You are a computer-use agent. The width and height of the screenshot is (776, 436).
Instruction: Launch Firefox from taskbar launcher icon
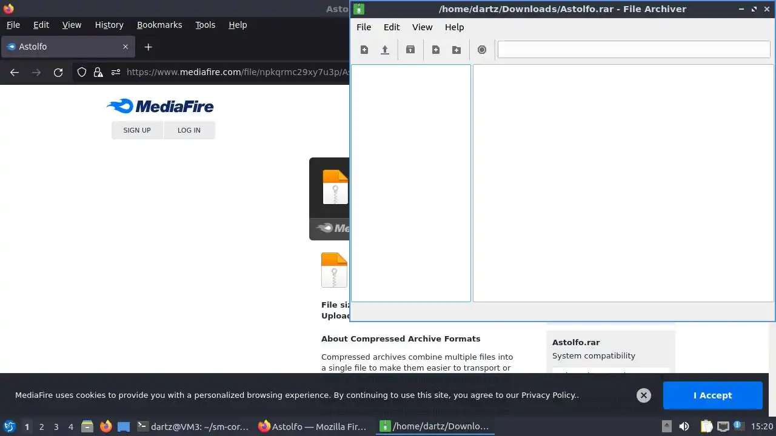pyautogui.click(x=106, y=427)
